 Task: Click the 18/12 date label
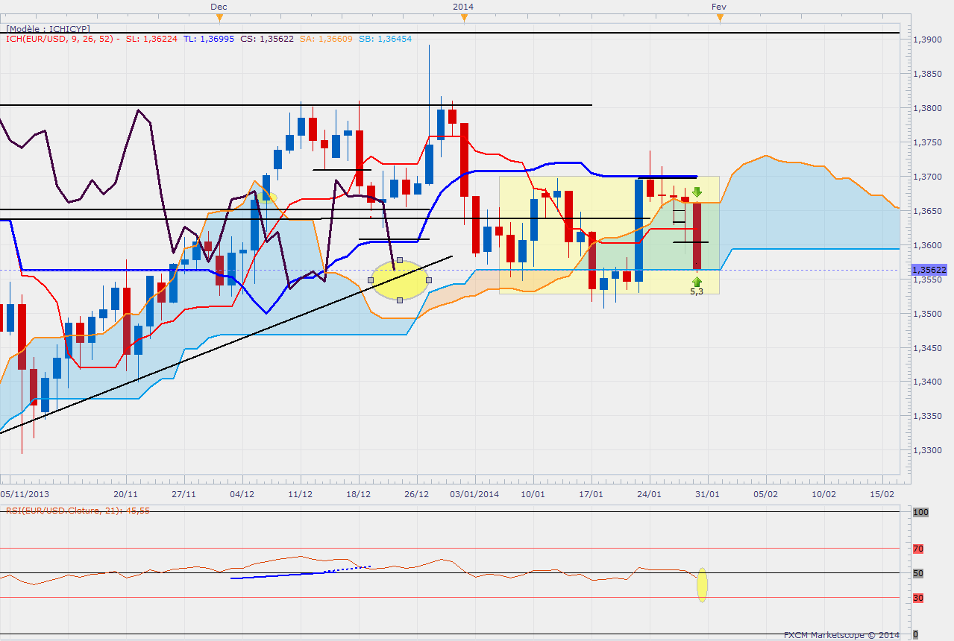coord(359,493)
